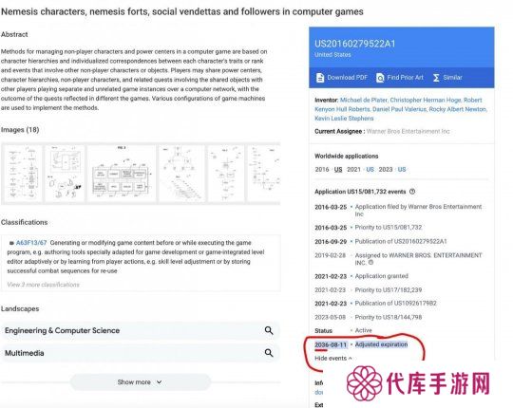Search the Engineering & Computer Science landscape
Image resolution: width=513 pixels, height=408 pixels.
(269, 330)
